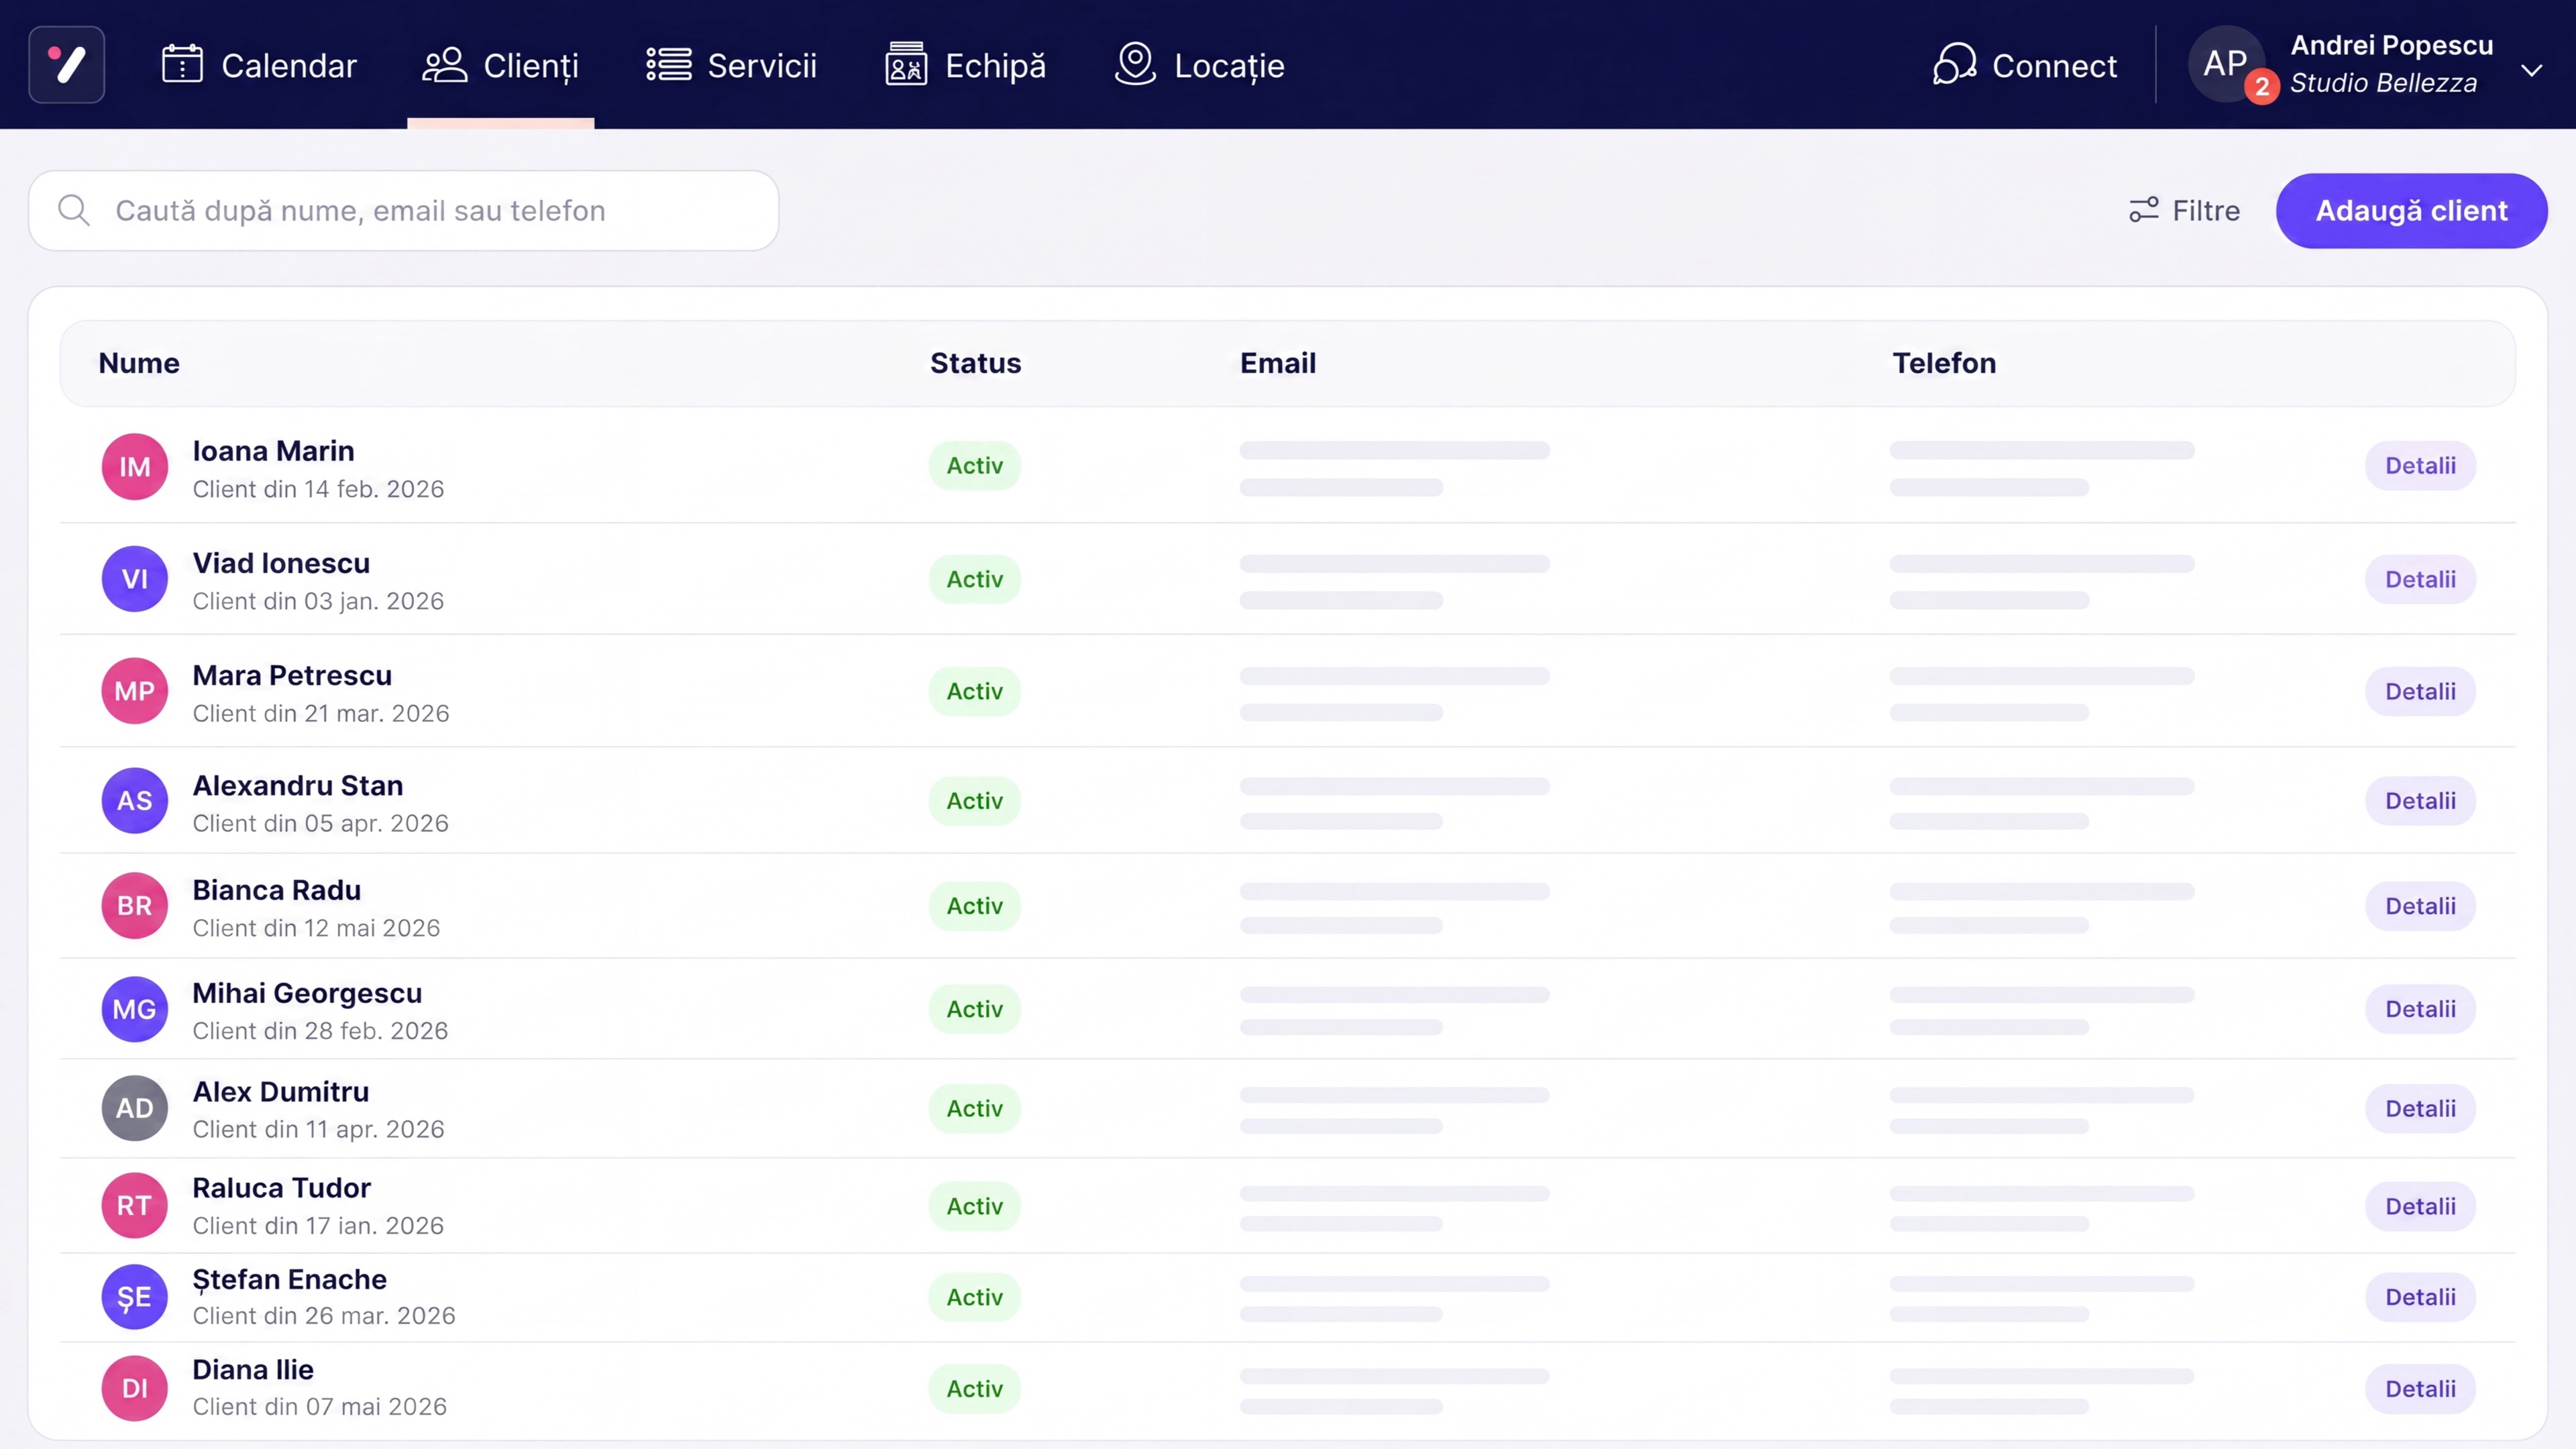Expand the Andrei Popescu account menu chevron
The image size is (2576, 1449).
[x=2531, y=70]
